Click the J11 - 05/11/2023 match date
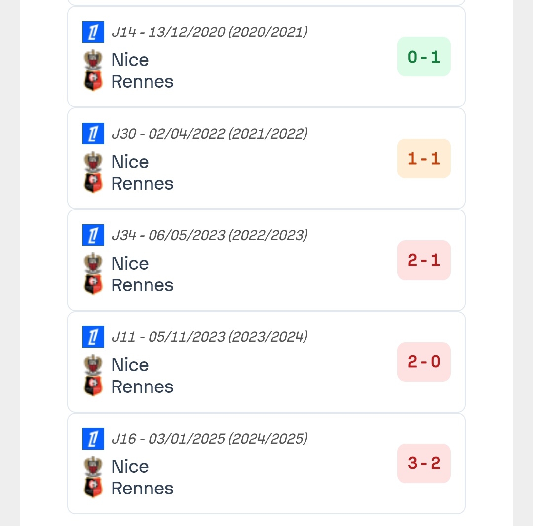533x526 pixels. (209, 337)
